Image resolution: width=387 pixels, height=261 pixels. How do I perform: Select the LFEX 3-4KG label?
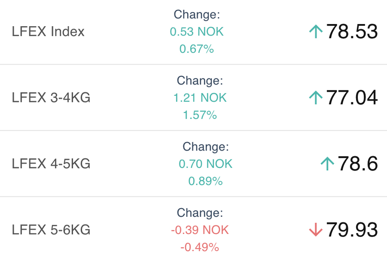point(51,98)
